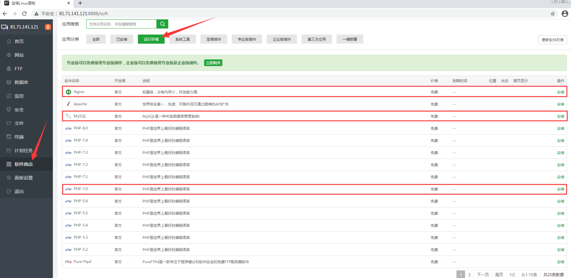Click the 不安全 security warning indicator
This screenshot has height=278, width=571.
44,14
